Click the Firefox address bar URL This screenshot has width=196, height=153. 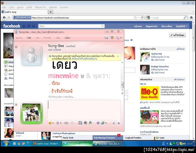click(x=50, y=18)
